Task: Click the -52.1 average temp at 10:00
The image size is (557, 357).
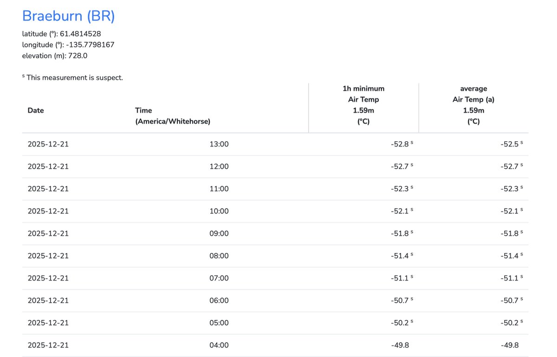Action: point(512,211)
